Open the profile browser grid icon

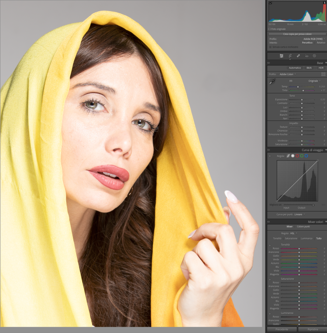point(323,74)
